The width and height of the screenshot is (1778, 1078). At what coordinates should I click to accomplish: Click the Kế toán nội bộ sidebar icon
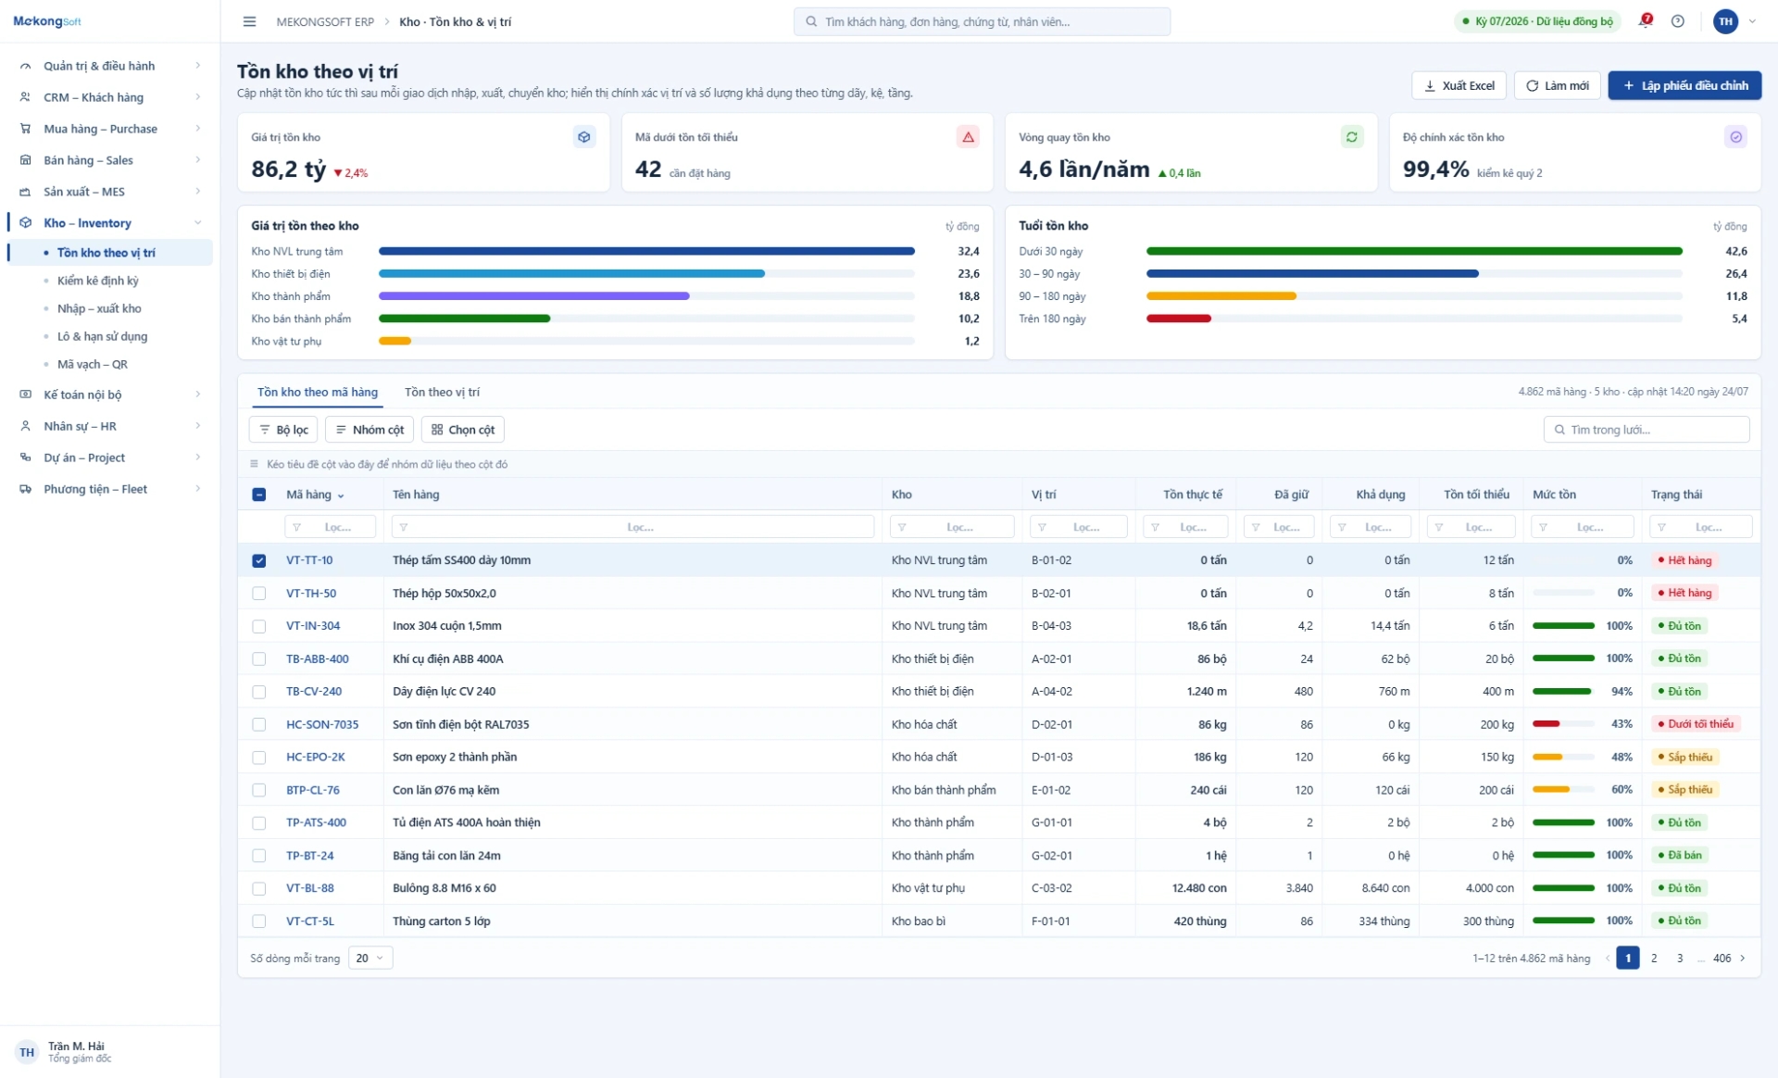click(25, 395)
